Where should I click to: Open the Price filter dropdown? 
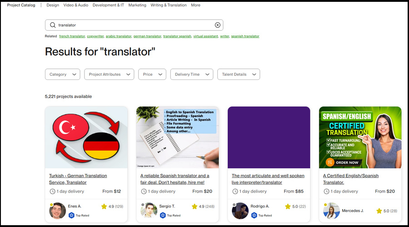coord(152,74)
